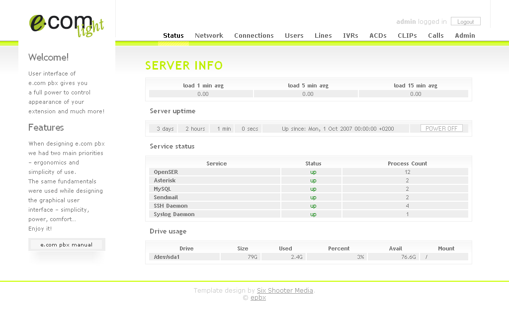The height and width of the screenshot is (318, 509).
Task: Select the MySQL service row
Action: (308, 189)
